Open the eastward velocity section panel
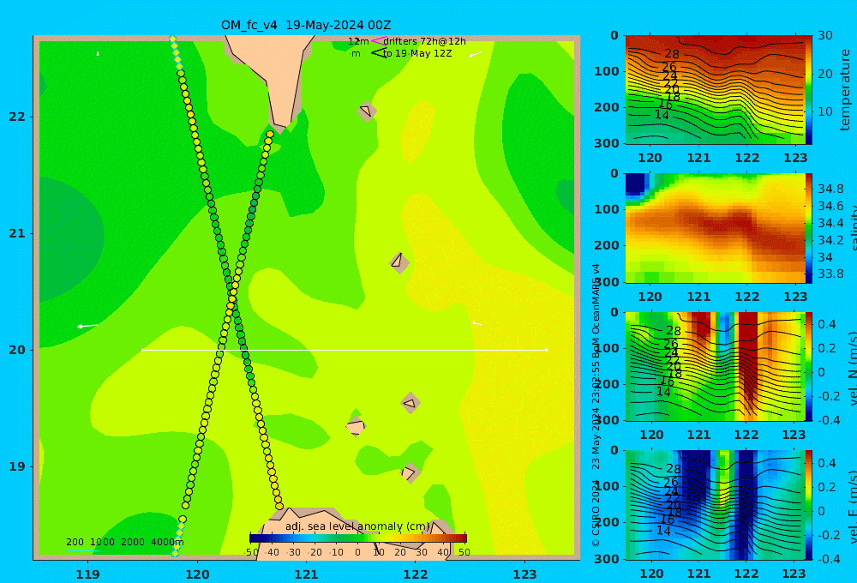Screen dimensions: 857x583 coord(715,505)
